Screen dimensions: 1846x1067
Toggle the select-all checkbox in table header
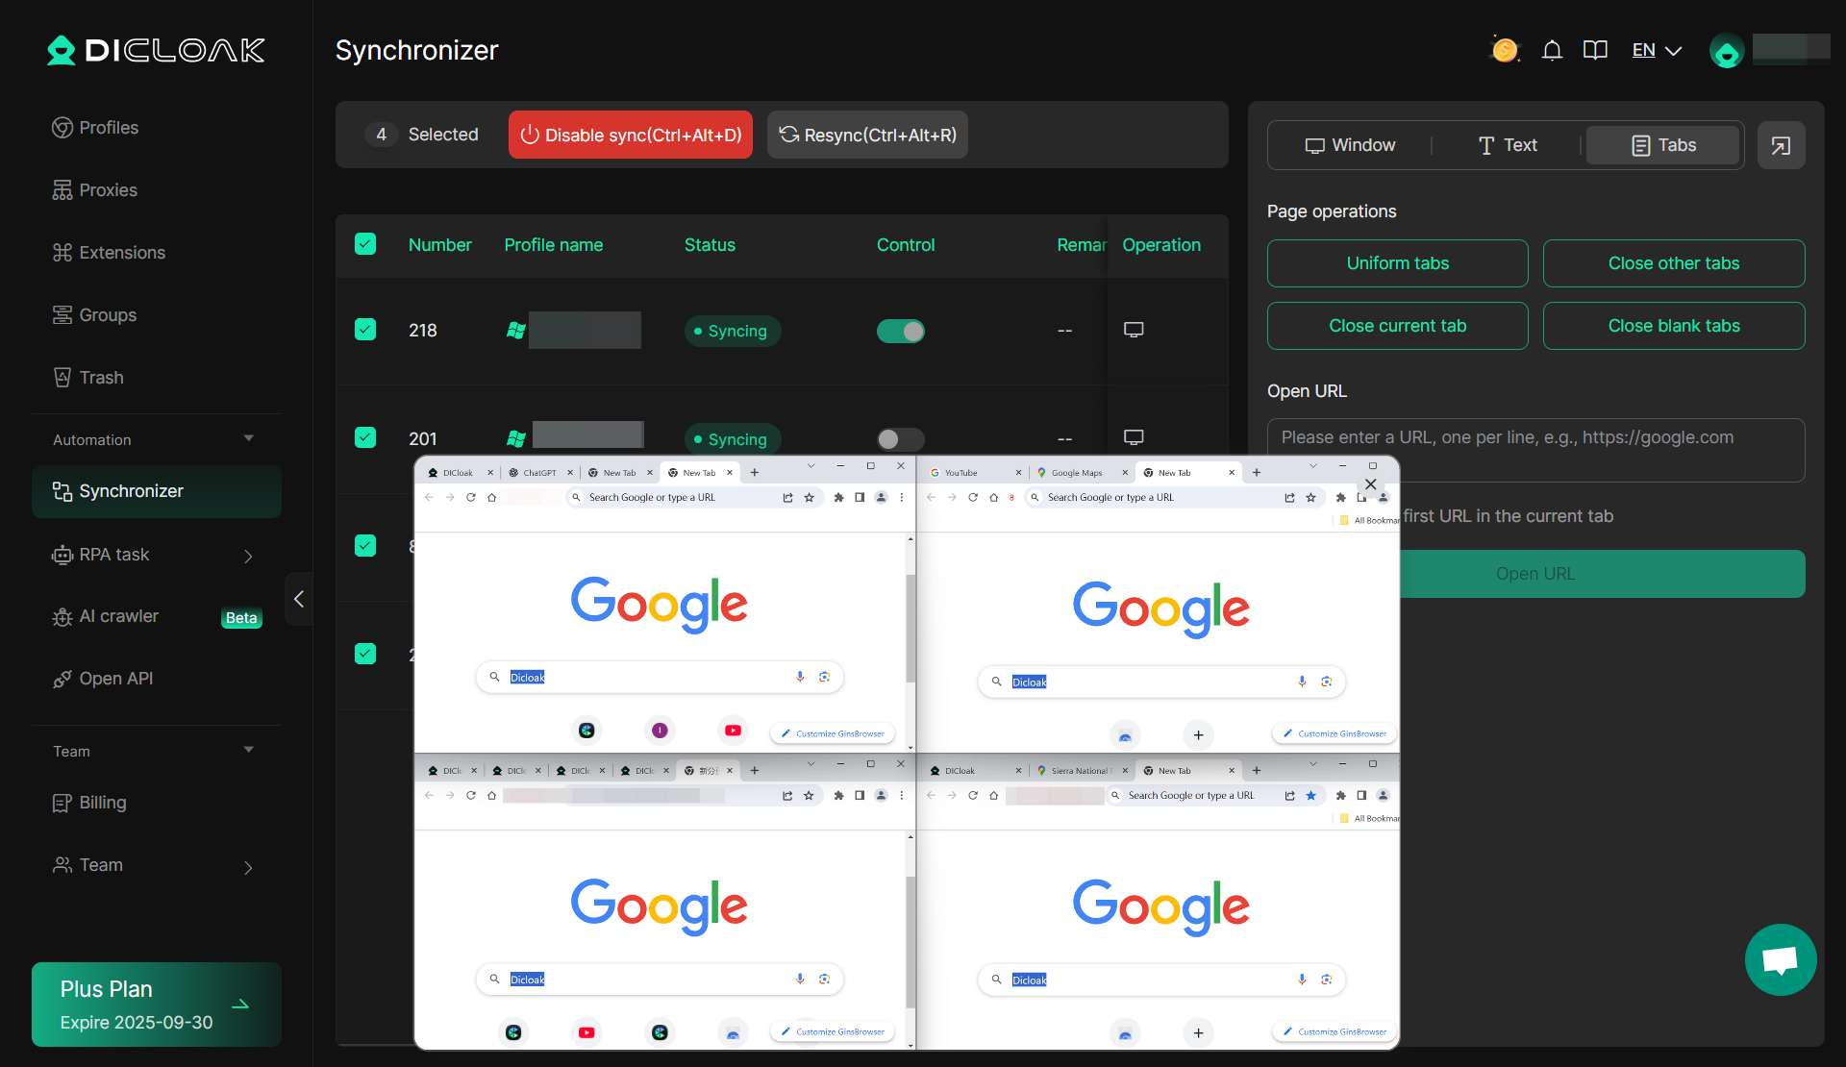pyautogui.click(x=365, y=244)
